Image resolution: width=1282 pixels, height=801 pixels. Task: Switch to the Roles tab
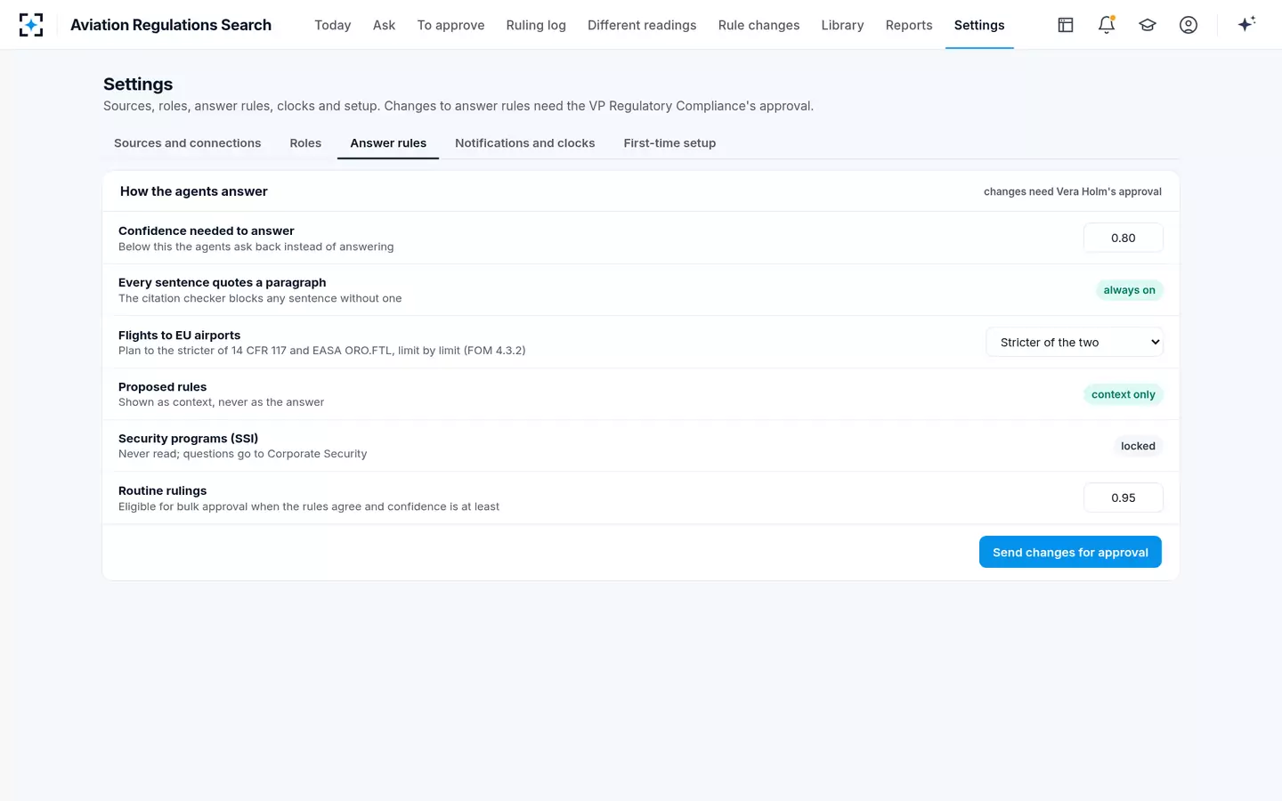[305, 143]
